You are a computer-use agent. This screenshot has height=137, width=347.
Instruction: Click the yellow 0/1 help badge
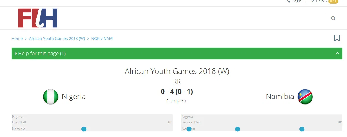point(333,1)
